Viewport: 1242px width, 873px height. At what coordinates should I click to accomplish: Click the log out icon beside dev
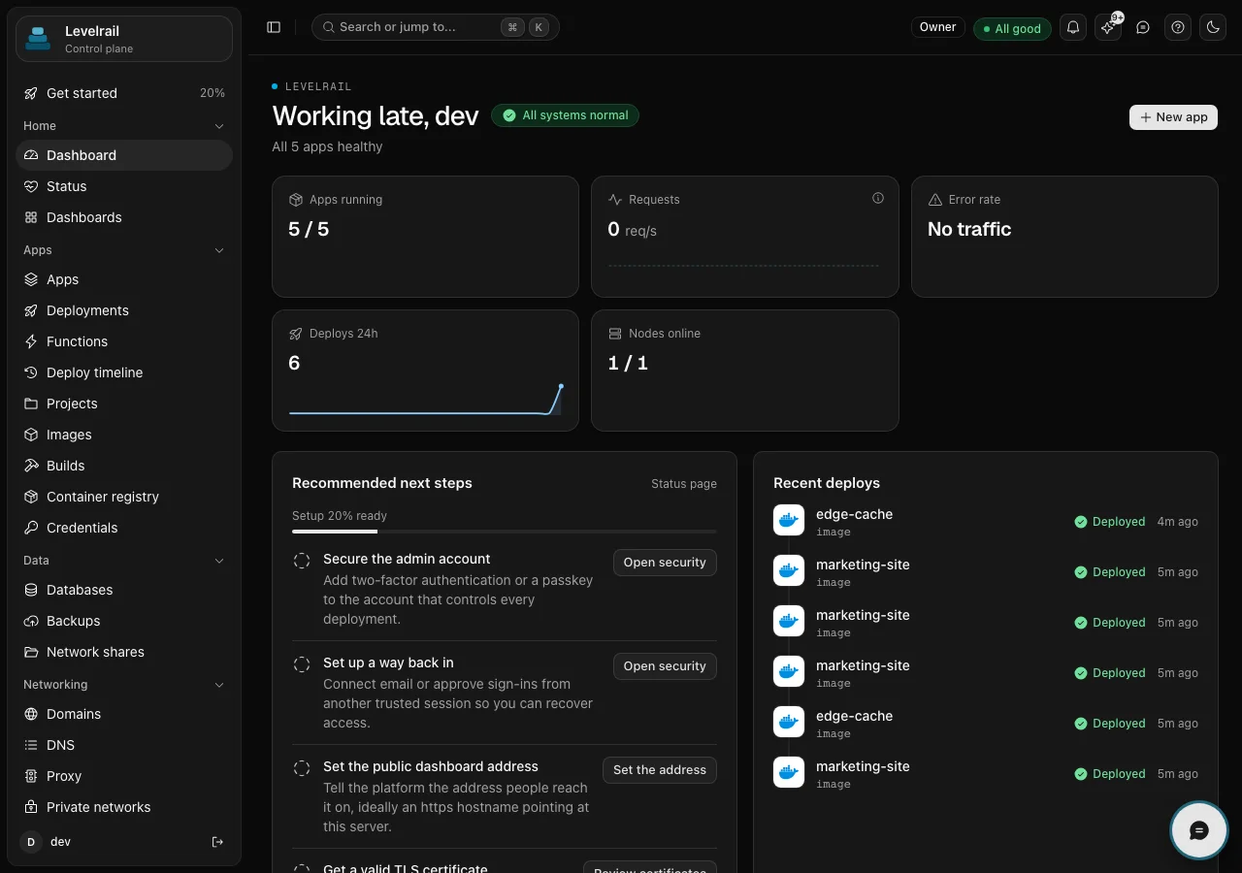pyautogui.click(x=217, y=842)
